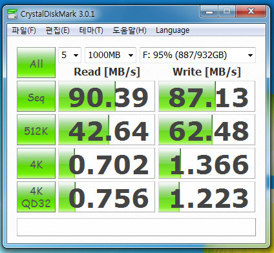This screenshot has height=253, width=274.
Task: Select the 4K read result 0.702
Action: point(107,163)
